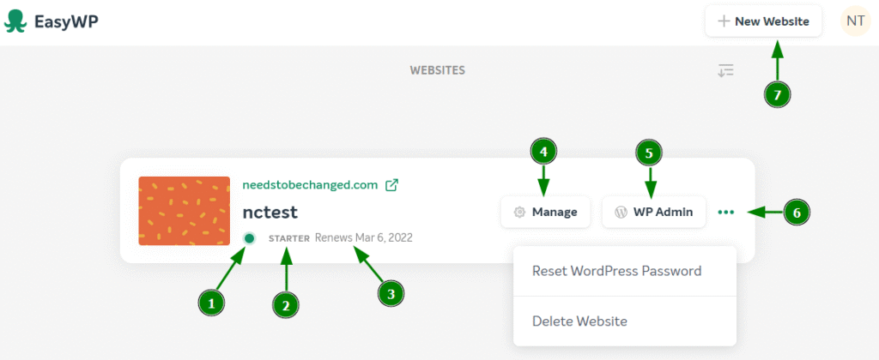Viewport: 879px width, 360px height.
Task: Toggle the three-dots more options menu
Action: pyautogui.click(x=726, y=212)
